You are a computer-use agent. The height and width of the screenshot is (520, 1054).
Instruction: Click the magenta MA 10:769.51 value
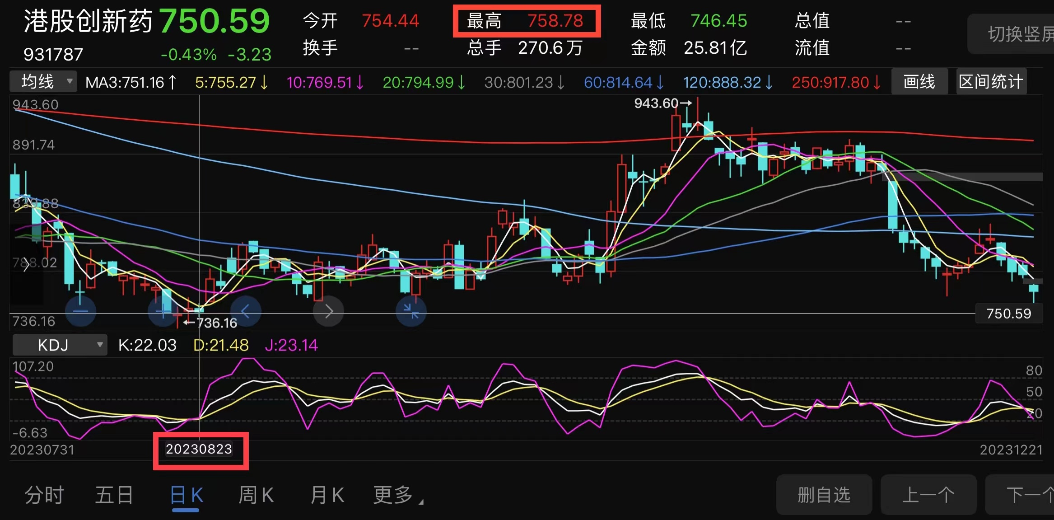coord(325,82)
